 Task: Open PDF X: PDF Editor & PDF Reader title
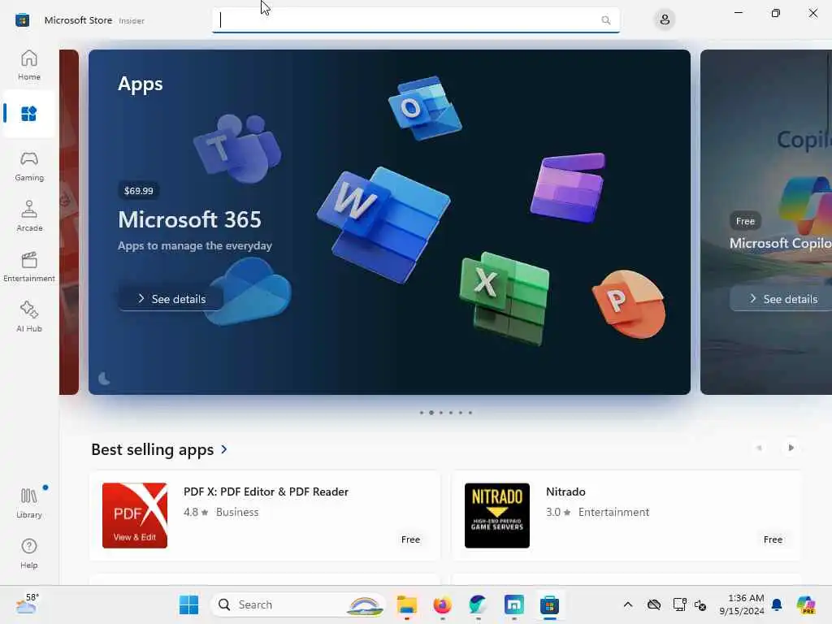266,492
